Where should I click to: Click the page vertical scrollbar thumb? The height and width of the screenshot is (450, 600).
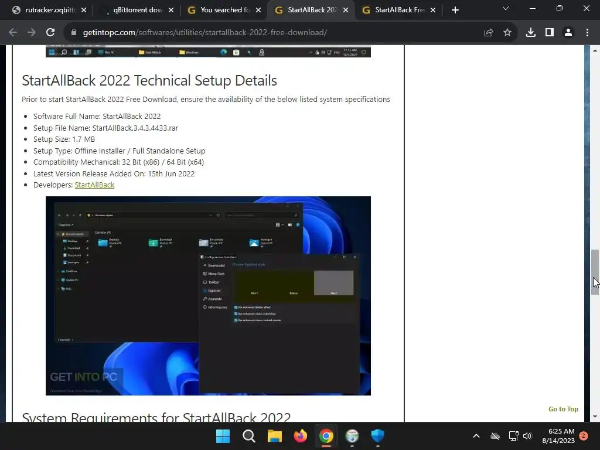point(595,272)
